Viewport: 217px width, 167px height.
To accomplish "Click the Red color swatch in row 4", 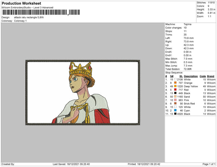I will [175, 90].
